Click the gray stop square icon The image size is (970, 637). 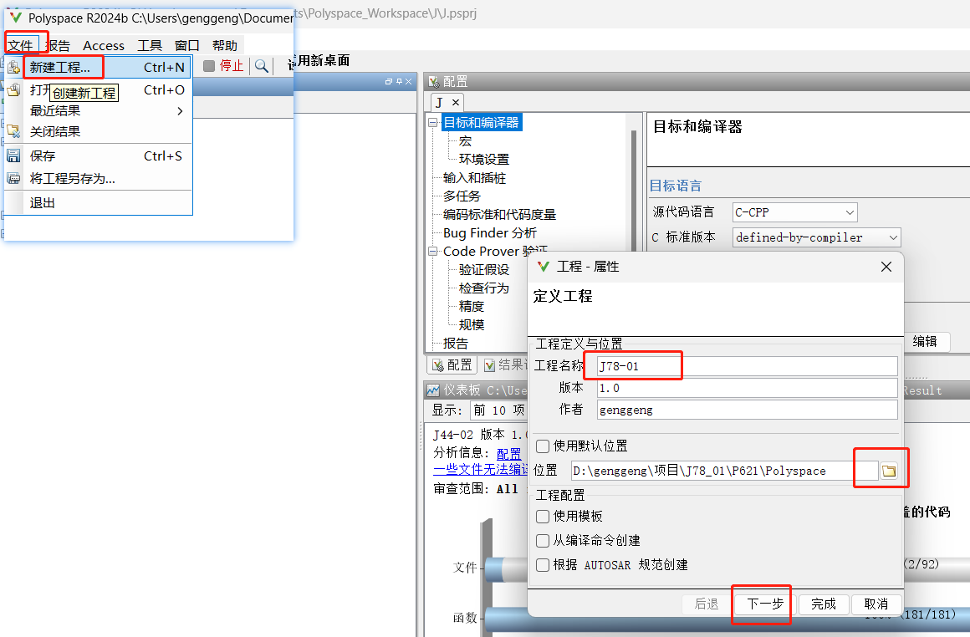[x=209, y=65]
